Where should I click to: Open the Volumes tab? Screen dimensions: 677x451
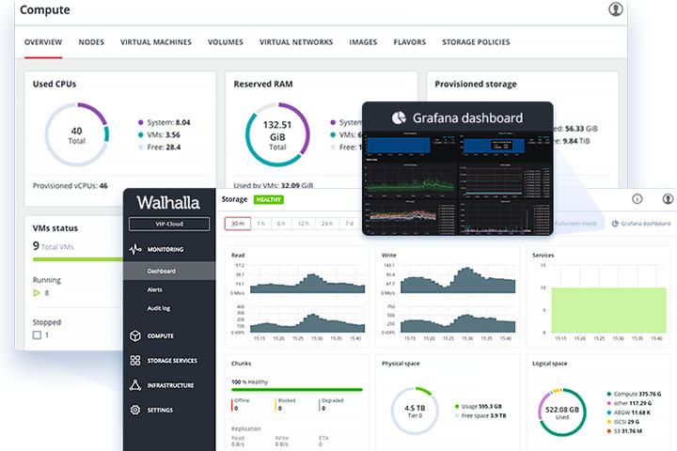click(226, 42)
